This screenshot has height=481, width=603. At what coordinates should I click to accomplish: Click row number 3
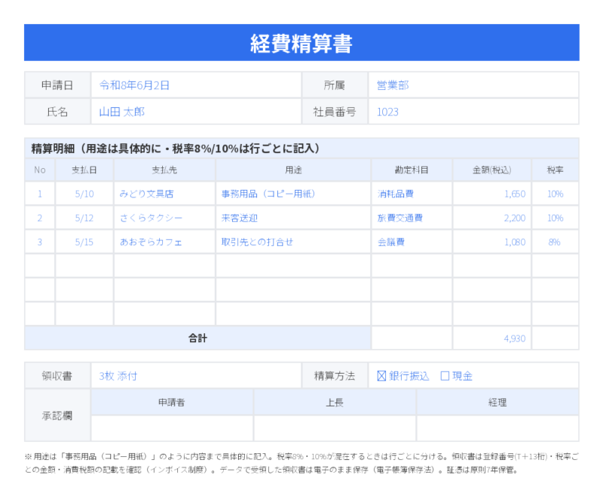tap(40, 242)
